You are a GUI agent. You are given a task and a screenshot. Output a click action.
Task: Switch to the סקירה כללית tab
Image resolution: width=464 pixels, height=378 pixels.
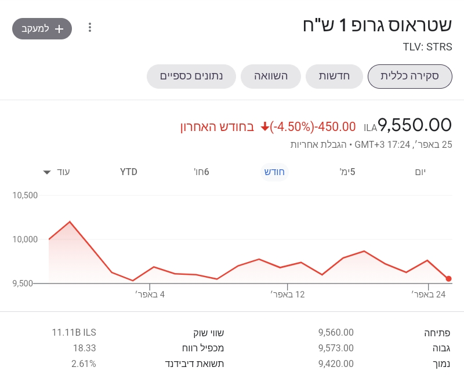pyautogui.click(x=410, y=77)
